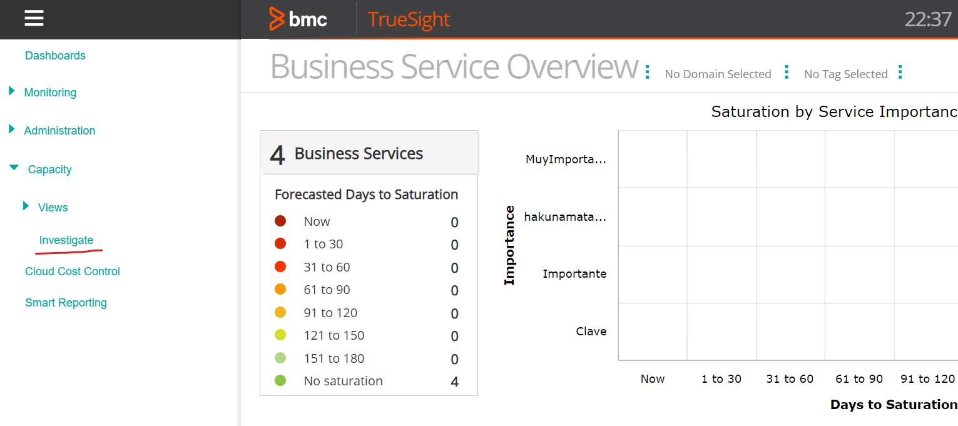Select Investigate under Capacity
Screen dimensions: 958x426
click(x=66, y=240)
